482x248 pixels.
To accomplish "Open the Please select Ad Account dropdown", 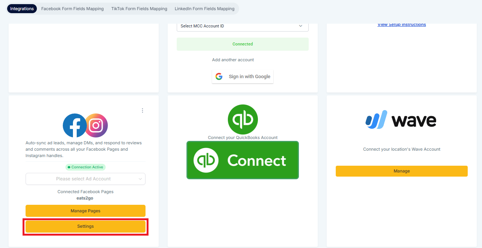I will (x=85, y=179).
